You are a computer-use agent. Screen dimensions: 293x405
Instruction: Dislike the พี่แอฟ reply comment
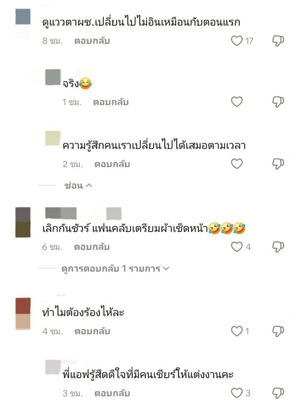[278, 393]
